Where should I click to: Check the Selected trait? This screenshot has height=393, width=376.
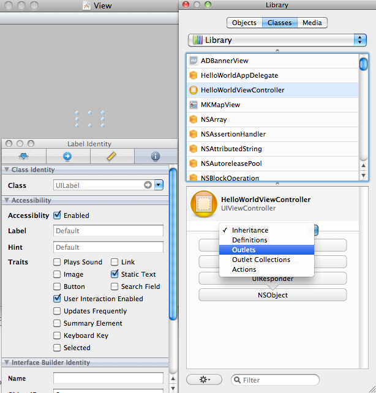click(57, 348)
